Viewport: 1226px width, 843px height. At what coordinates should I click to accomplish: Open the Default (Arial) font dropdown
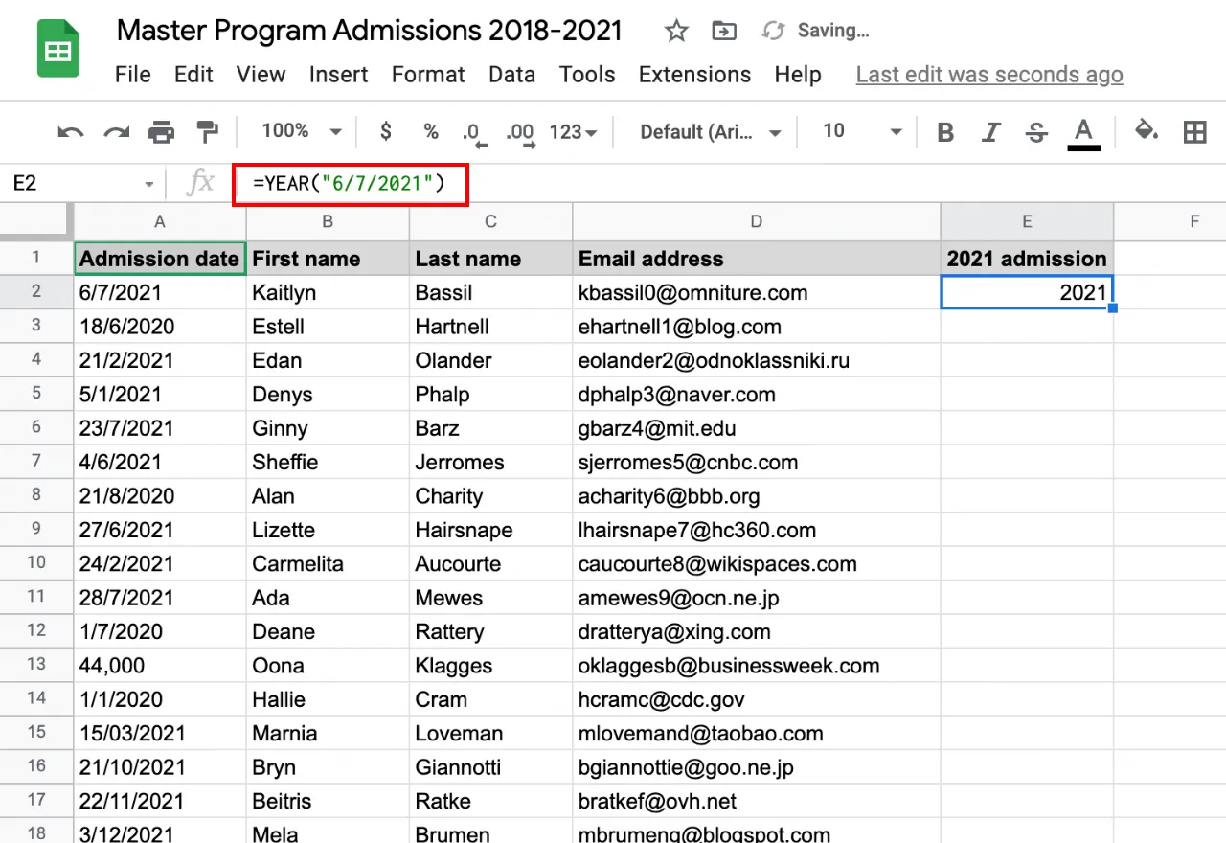[711, 131]
